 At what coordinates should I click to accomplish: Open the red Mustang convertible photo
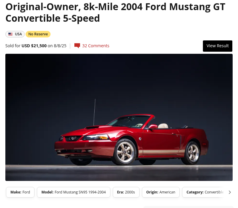[x=119, y=117]
